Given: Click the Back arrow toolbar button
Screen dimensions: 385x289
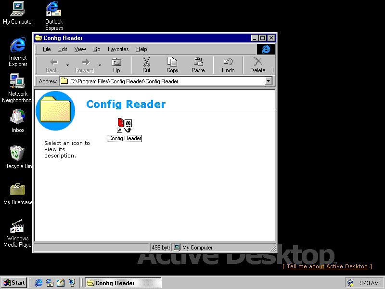Looking at the screenshot, I should pyautogui.click(x=52, y=65).
